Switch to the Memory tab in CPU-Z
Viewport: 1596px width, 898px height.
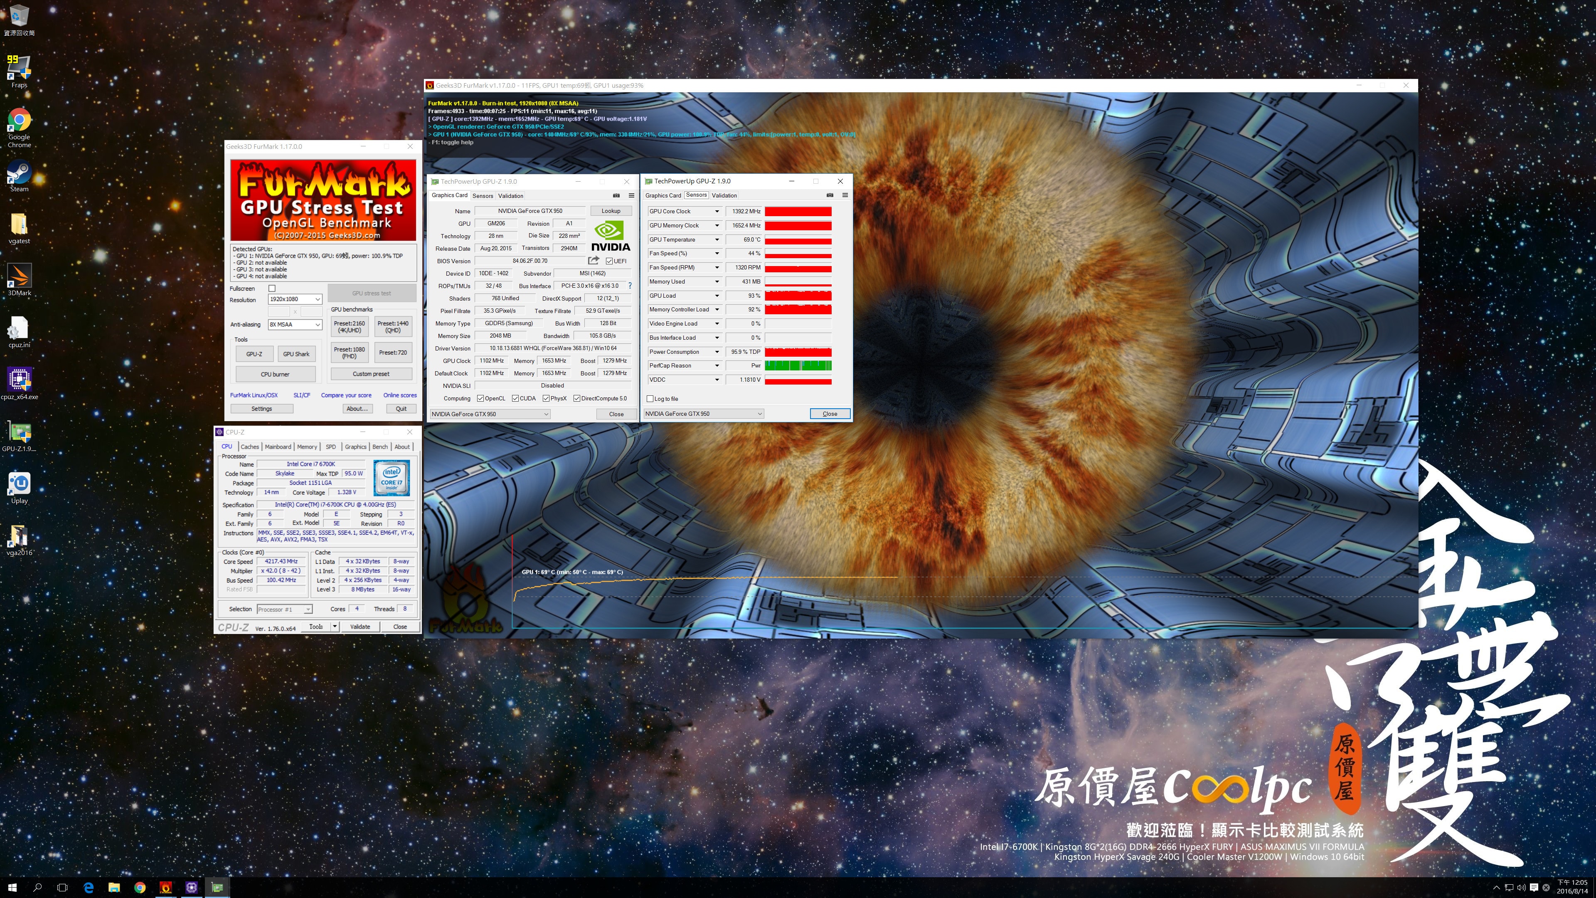[x=307, y=446]
